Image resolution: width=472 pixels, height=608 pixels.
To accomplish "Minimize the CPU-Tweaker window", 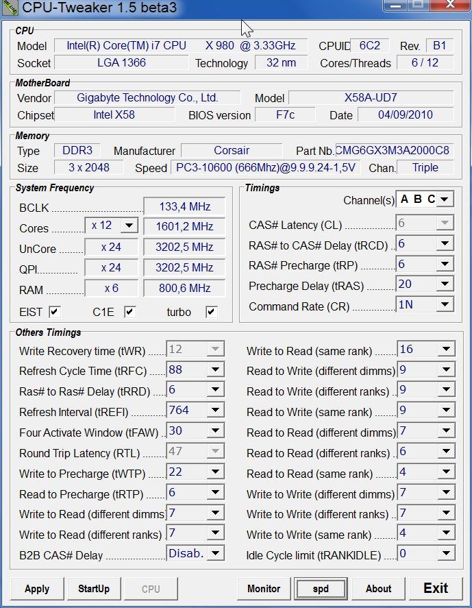I will pos(395,5).
